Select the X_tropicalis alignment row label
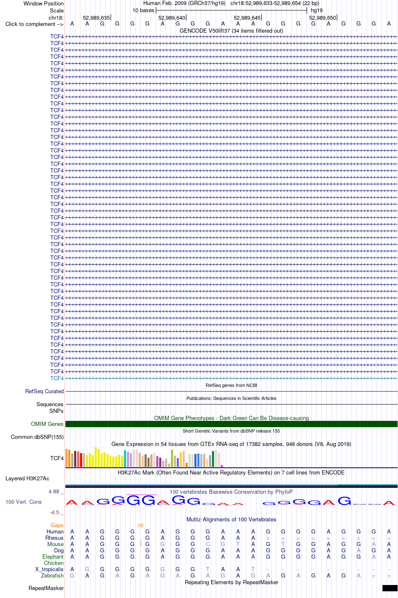Image resolution: width=398 pixels, height=598 pixels. point(49,570)
